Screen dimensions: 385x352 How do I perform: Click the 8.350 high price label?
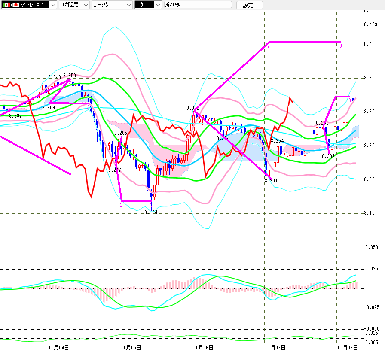tap(69, 76)
